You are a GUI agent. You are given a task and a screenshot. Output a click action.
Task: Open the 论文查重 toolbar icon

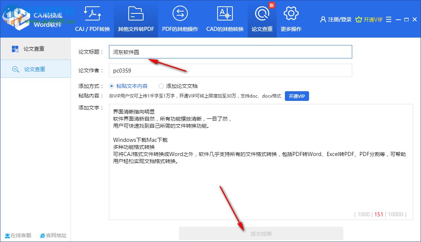point(262,13)
